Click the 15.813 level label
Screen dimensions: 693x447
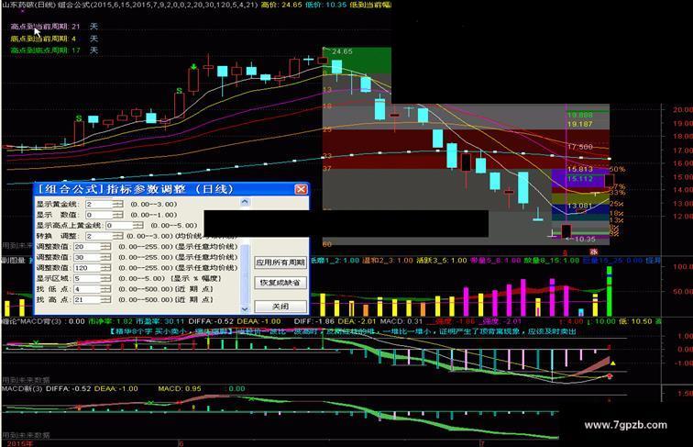tap(579, 170)
